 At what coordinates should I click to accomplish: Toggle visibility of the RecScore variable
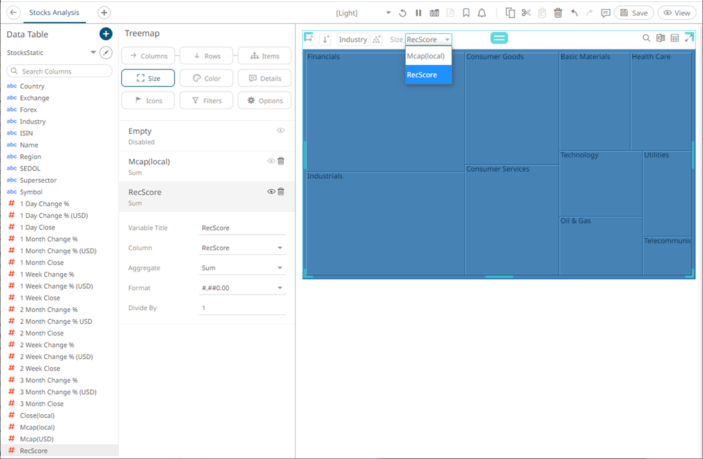pos(271,192)
